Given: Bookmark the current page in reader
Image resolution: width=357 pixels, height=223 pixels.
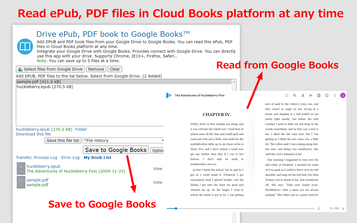Looking at the screenshot, I should pyautogui.click(x=327, y=95).
